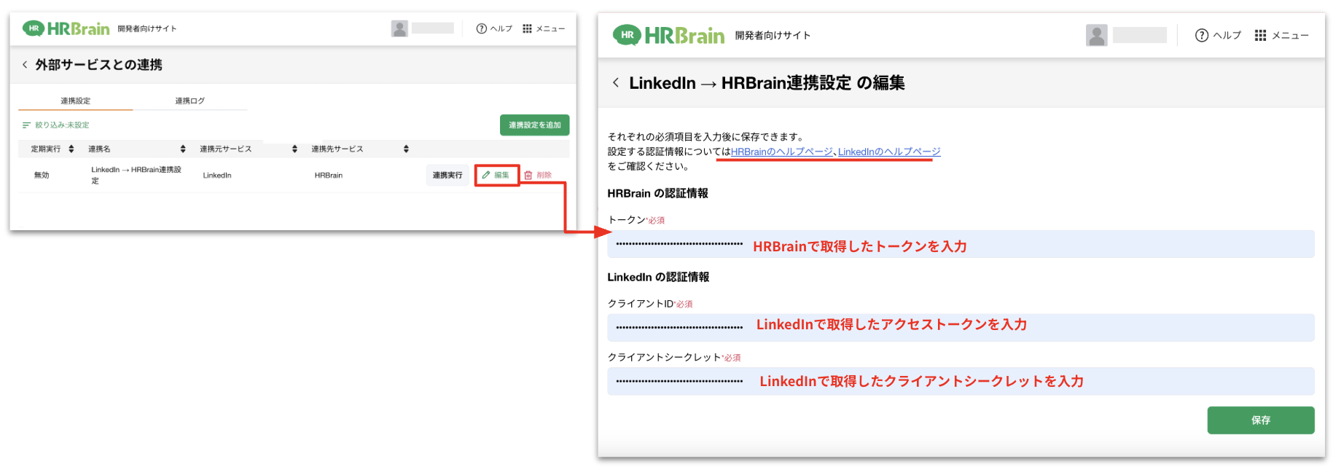Click the user avatar in left panel
This screenshot has height=475, width=1341.
(x=399, y=28)
